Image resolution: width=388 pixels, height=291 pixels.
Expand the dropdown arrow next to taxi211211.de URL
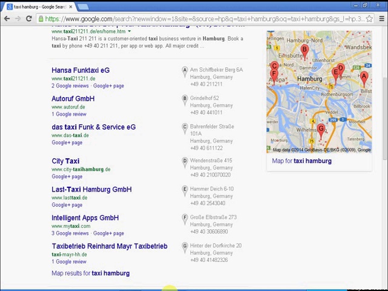tap(129, 32)
